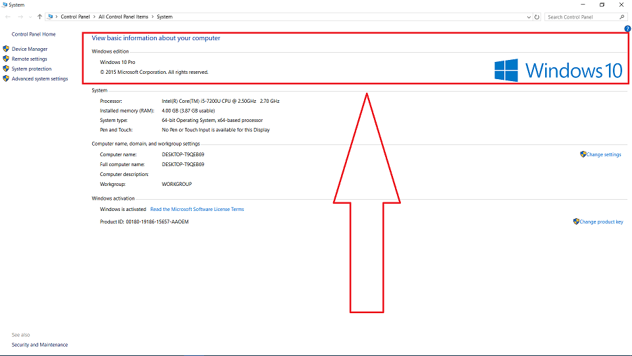632x356 pixels.
Task: Click the Forward navigation arrow
Action: tap(20, 17)
